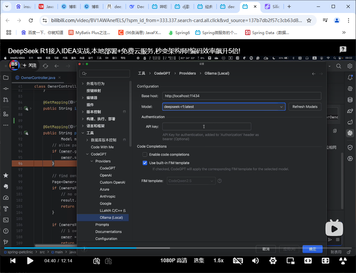356x273 pixels.
Task: Open the uploader BS avatar
Action: click(x=14, y=65)
